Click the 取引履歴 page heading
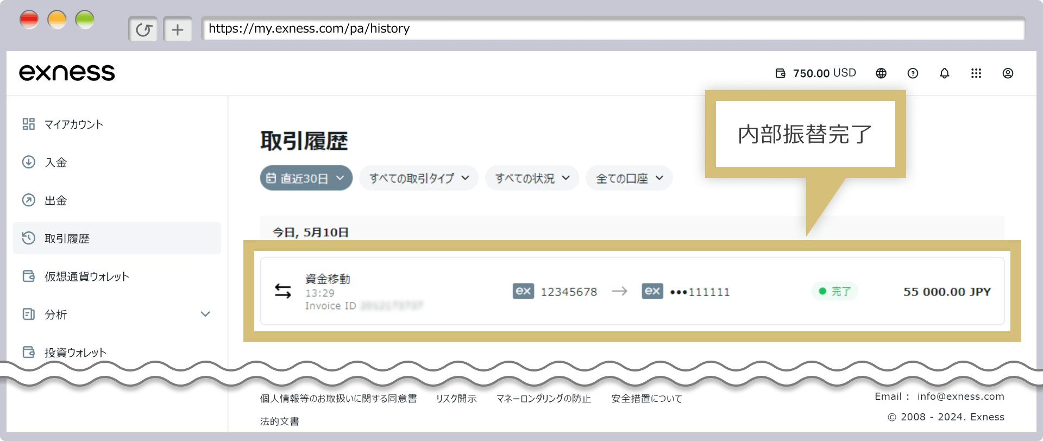 [x=304, y=141]
